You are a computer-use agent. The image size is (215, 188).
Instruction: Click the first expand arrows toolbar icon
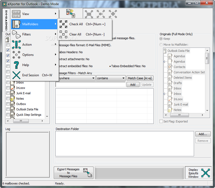tap(89, 14)
